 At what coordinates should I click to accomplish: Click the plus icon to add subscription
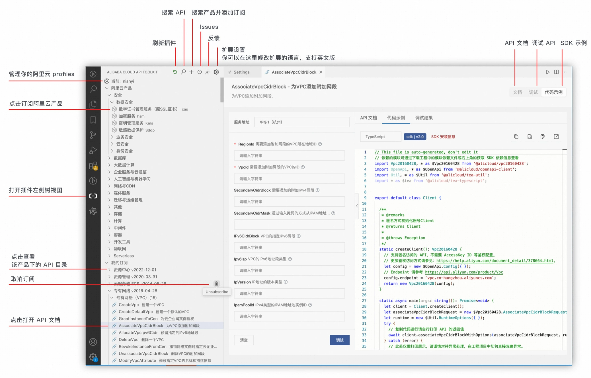191,72
